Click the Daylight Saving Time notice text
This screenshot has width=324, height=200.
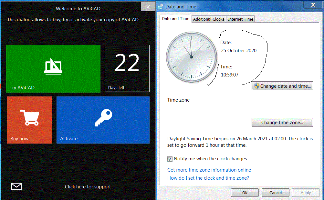(240, 142)
